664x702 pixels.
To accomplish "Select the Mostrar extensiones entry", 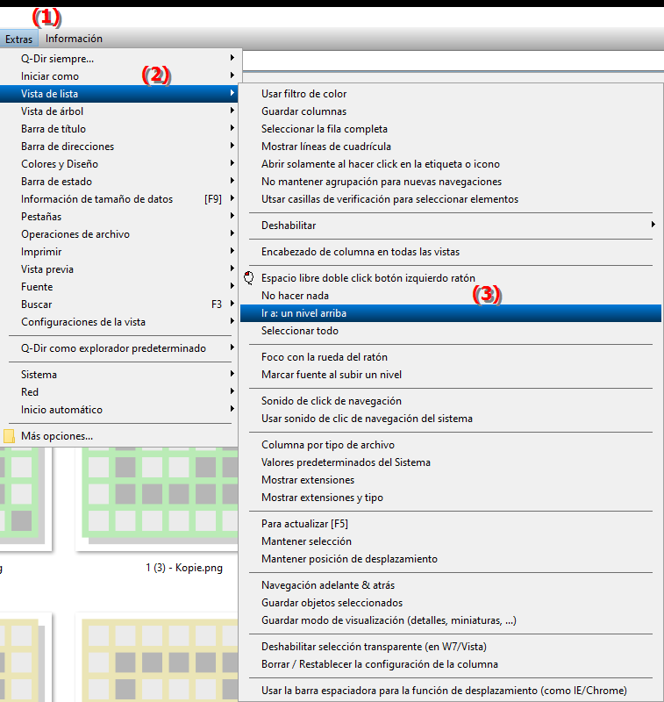I will coord(451,480).
